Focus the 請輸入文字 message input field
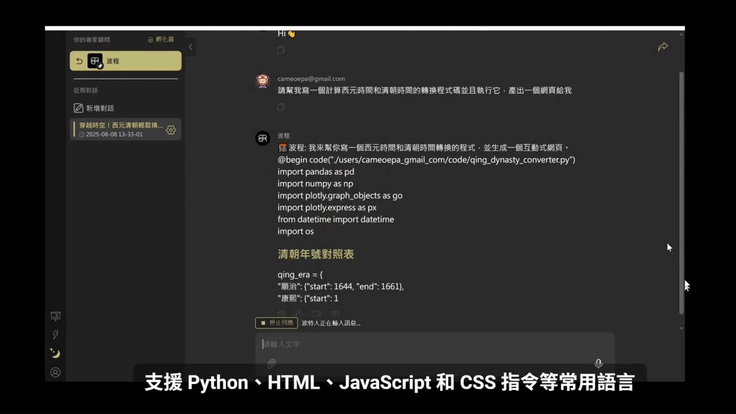 pyautogui.click(x=435, y=344)
